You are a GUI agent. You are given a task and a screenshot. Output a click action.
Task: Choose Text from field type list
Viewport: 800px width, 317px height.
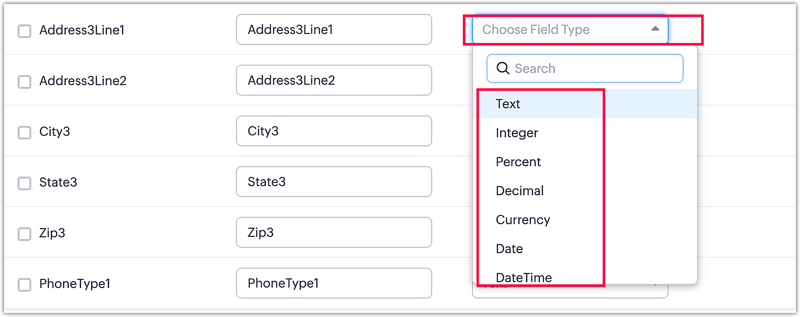[x=508, y=104]
